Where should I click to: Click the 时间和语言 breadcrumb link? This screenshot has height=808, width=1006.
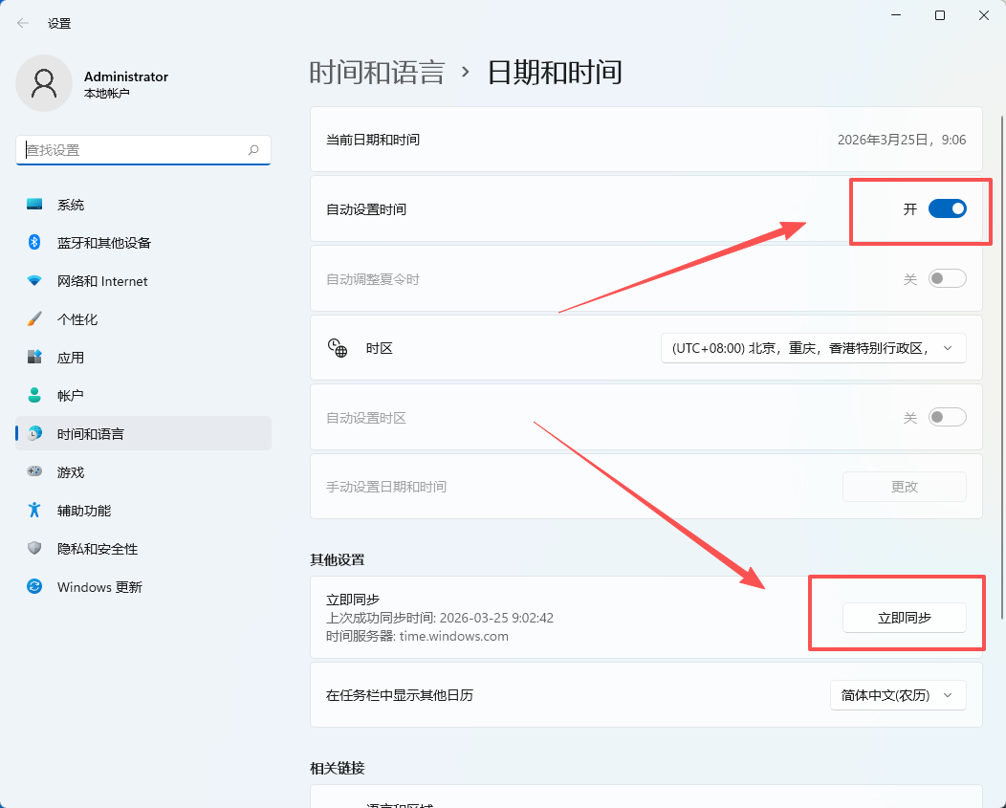click(x=377, y=73)
